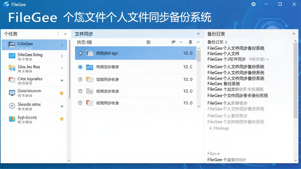The height and width of the screenshot is (169, 301).
Task: Click log entry 'FileGee 备份系统'
Action: click(x=224, y=84)
